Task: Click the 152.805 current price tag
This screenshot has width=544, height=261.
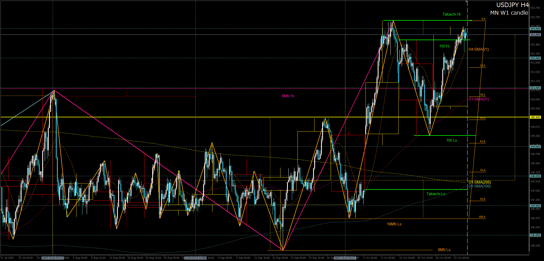Action: click(535, 35)
